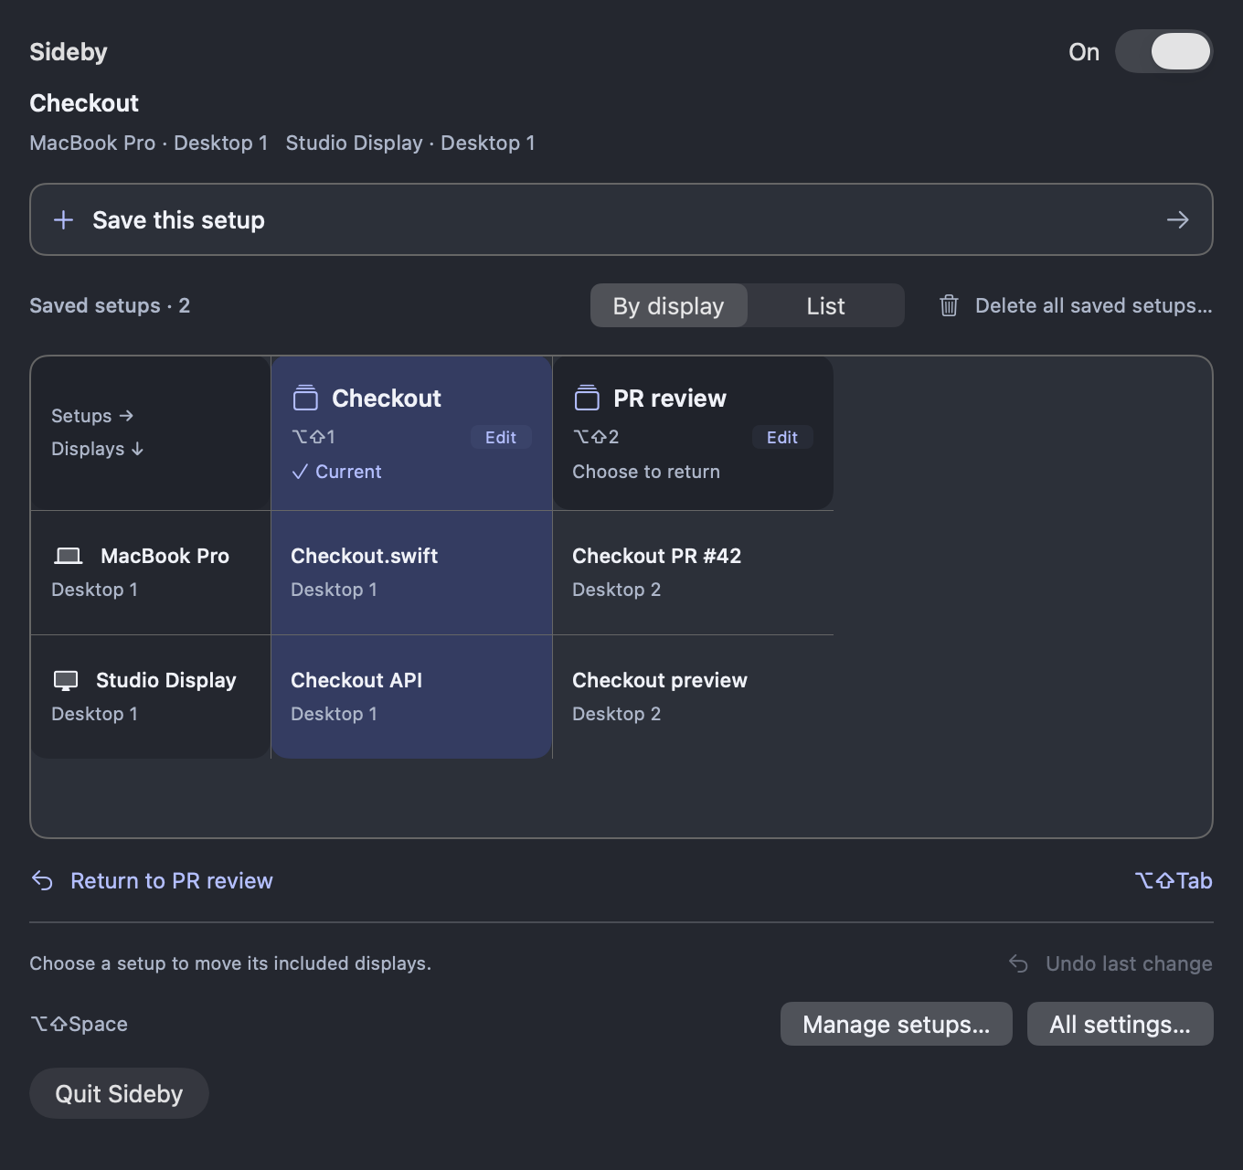Click the laptop icon for MacBook Pro

[69, 556]
